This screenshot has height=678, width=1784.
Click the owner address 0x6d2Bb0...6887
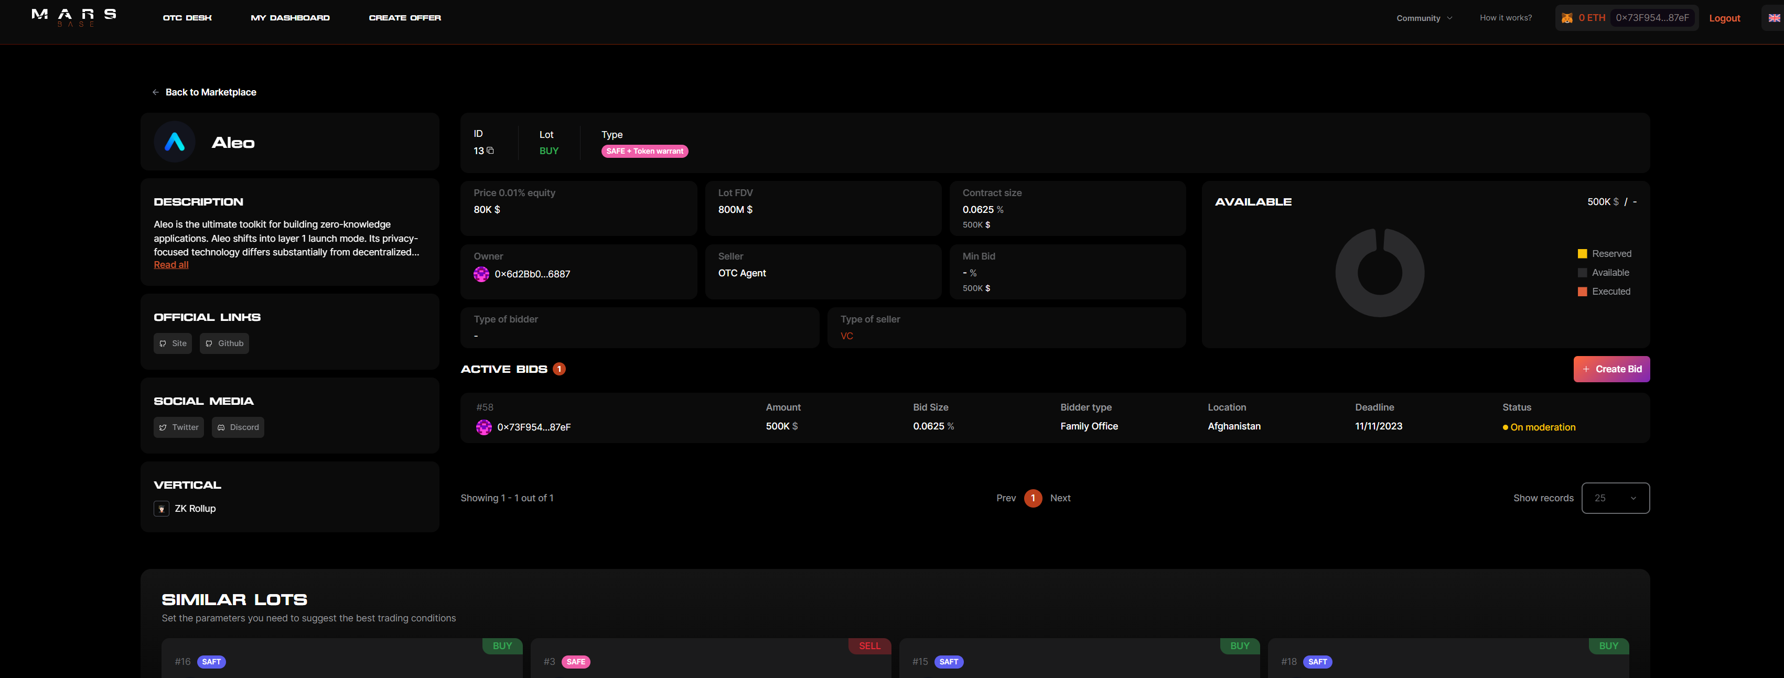pyautogui.click(x=532, y=274)
